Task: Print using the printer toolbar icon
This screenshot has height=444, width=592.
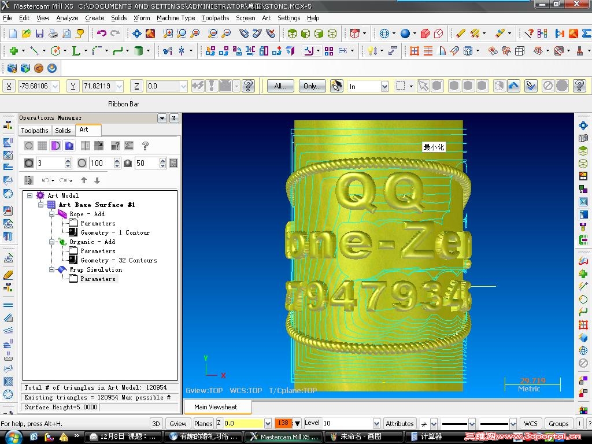Action: coord(53,34)
